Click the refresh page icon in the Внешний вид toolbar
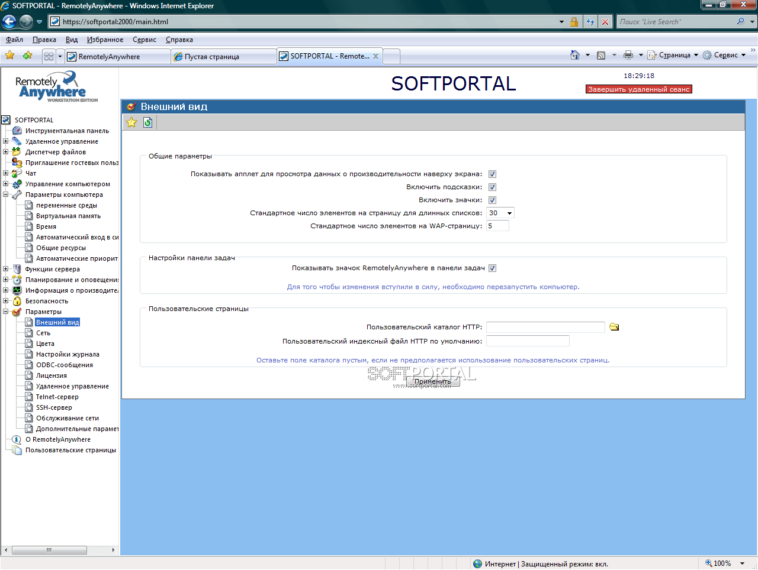This screenshot has height=570, width=758. pos(147,122)
